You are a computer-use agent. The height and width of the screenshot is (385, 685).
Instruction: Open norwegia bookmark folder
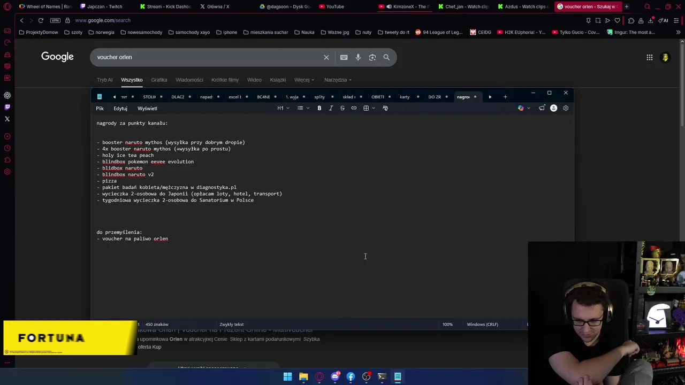(x=101, y=32)
